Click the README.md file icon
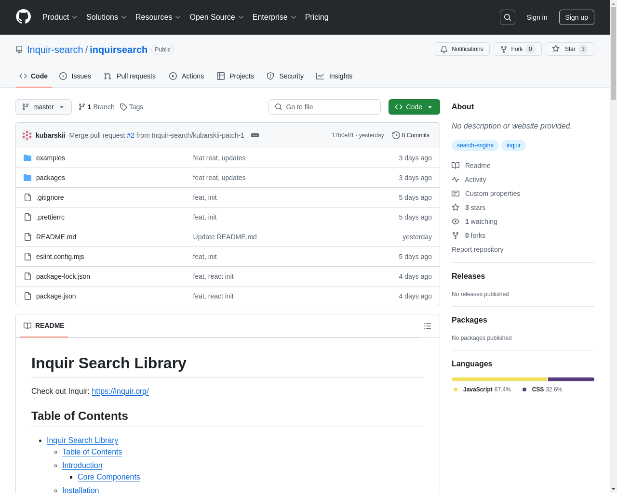 click(27, 237)
